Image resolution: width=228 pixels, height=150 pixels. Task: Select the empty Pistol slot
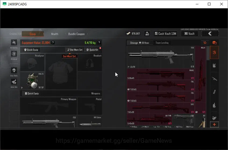[90, 106]
